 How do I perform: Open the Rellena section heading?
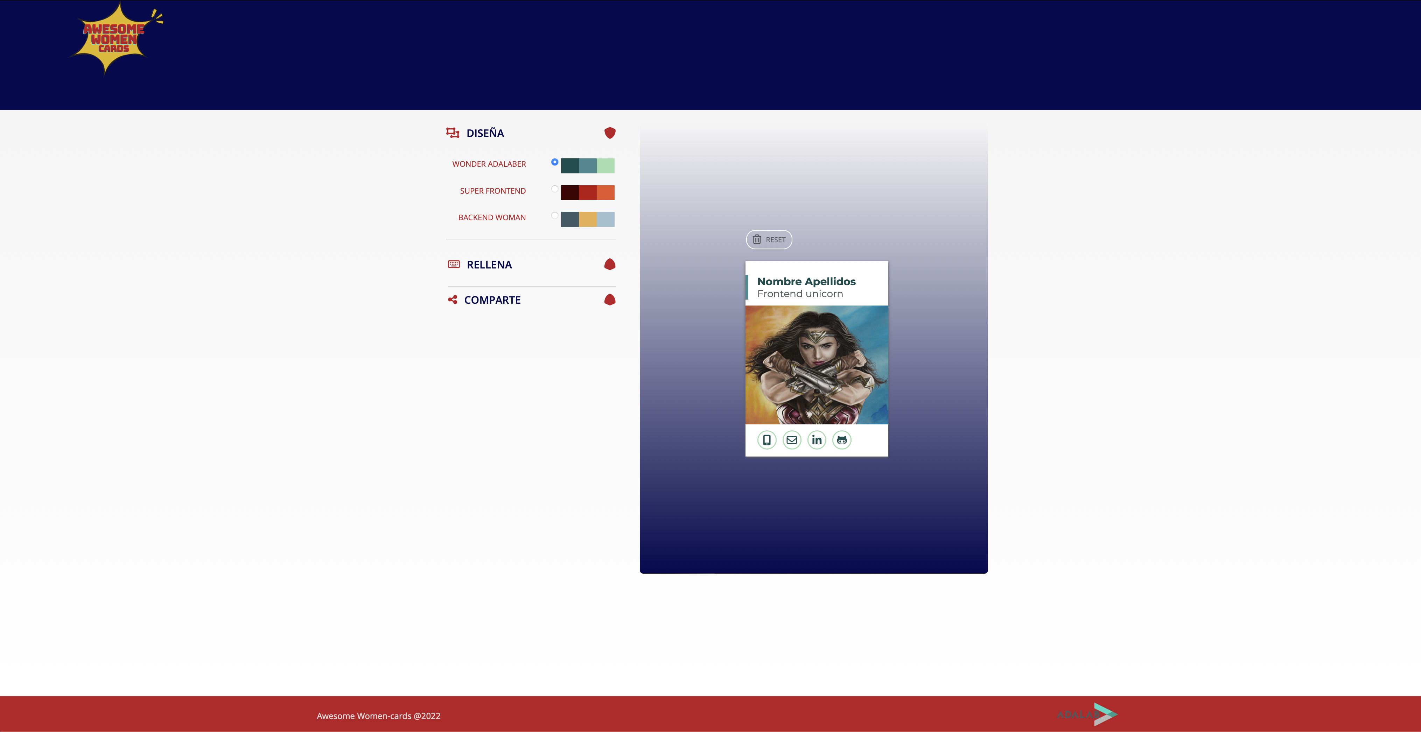[489, 264]
